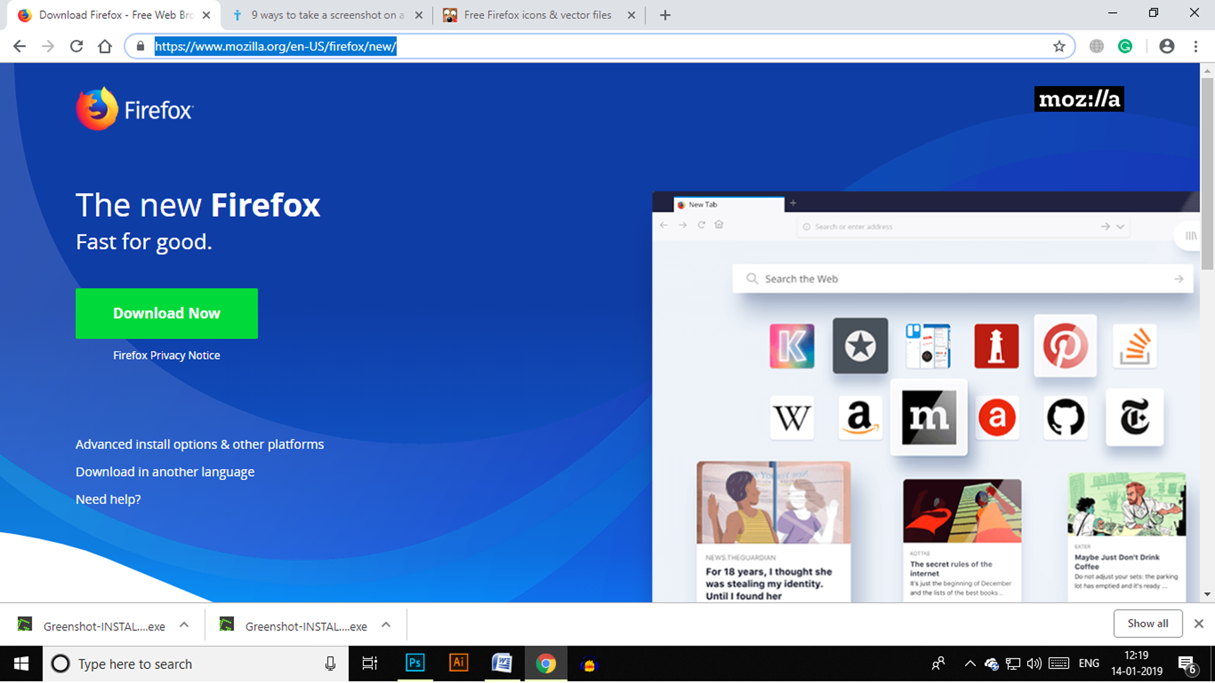Screen dimensions: 1215x683
Task: Click the Grammarly extension icon
Action: pyautogui.click(x=1125, y=46)
